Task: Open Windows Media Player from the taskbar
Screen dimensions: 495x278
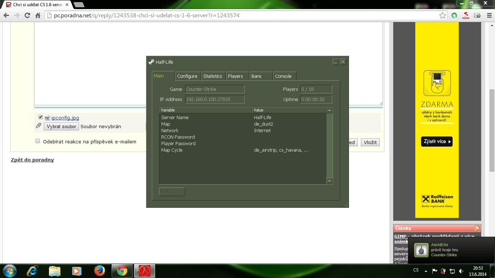Action: 76,271
